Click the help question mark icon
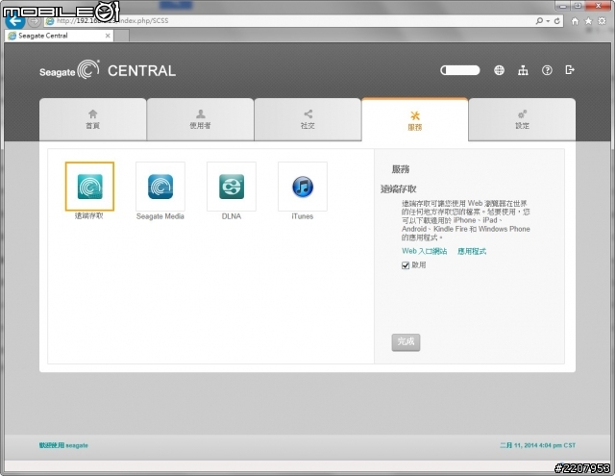The width and height of the screenshot is (616, 476). click(x=547, y=70)
